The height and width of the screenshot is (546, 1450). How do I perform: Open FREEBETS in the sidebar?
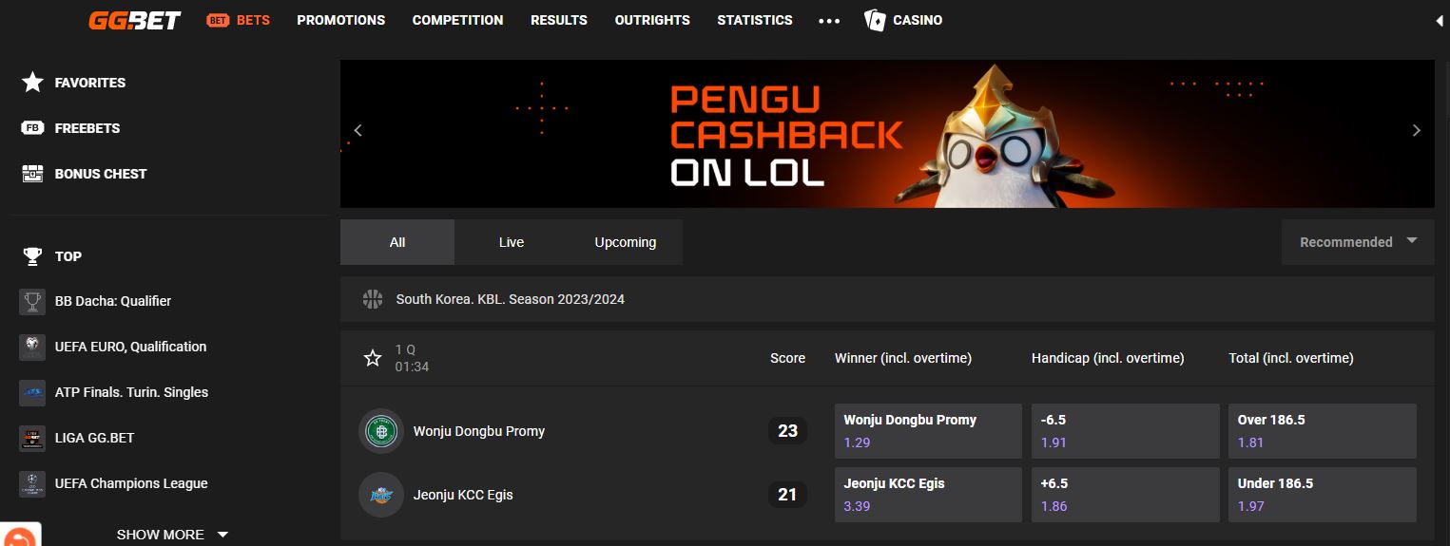coord(87,128)
